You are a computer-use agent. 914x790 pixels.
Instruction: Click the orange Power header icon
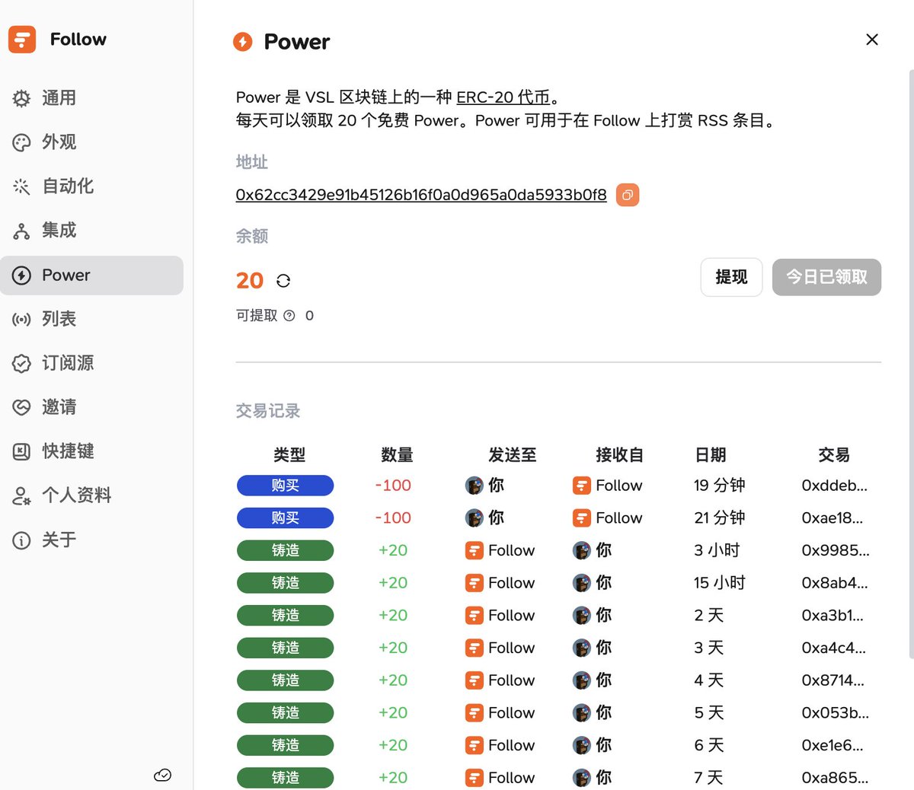tap(243, 42)
